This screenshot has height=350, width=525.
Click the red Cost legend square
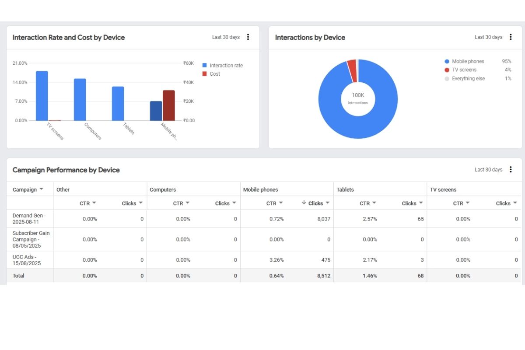coord(204,74)
